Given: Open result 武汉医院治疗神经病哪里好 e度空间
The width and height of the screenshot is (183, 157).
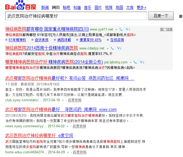Looking at the screenshot, I should click(39, 136).
